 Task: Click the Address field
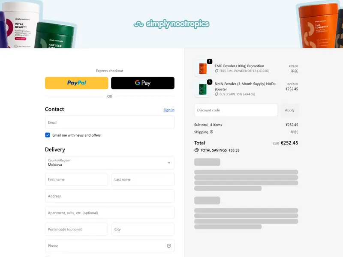click(x=109, y=196)
